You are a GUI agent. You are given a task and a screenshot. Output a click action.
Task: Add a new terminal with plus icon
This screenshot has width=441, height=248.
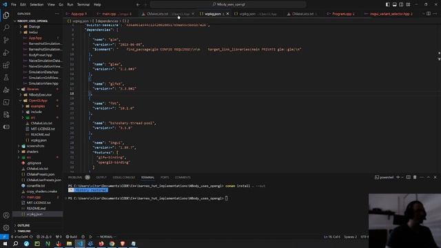[398, 177]
